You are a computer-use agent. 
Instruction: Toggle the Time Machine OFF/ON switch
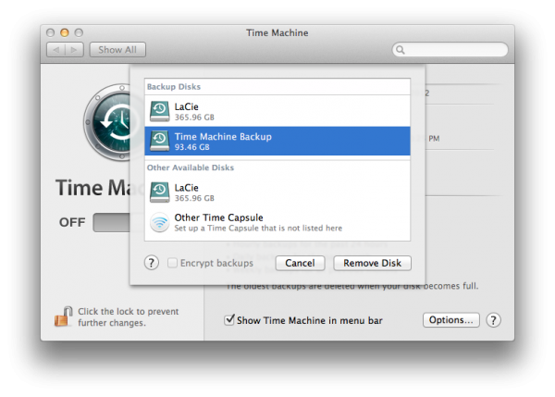tap(111, 222)
